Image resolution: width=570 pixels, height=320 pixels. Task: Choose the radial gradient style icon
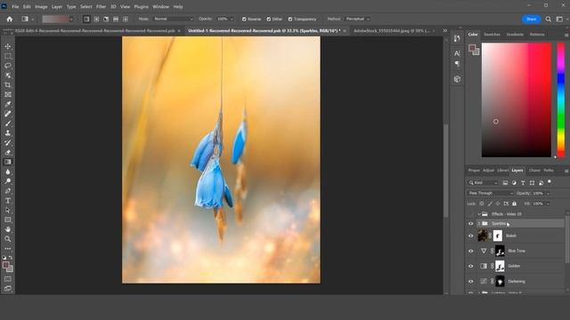click(x=96, y=19)
